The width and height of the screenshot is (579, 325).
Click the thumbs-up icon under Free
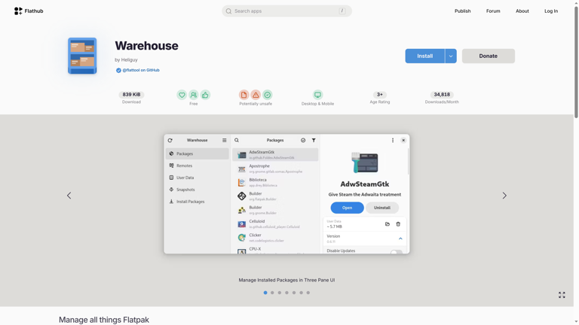pos(205,95)
